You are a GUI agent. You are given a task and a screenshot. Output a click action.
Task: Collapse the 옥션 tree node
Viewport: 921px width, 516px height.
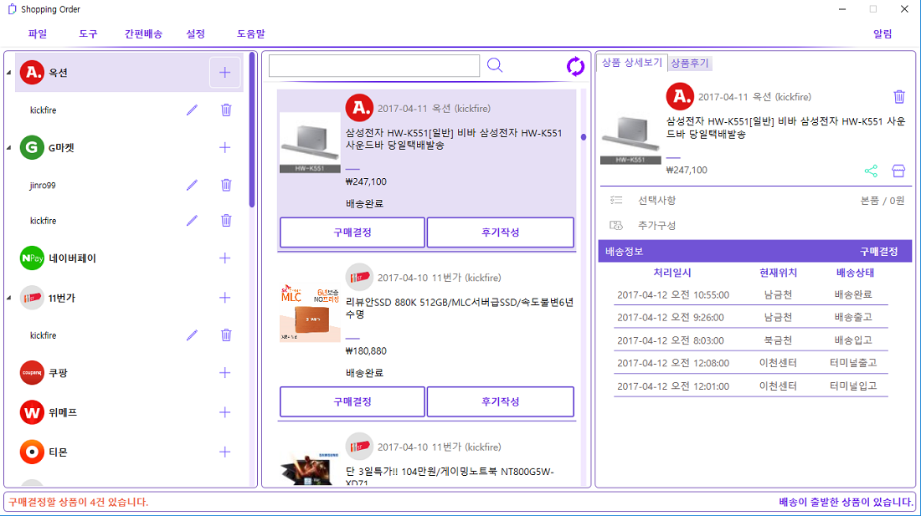point(9,73)
